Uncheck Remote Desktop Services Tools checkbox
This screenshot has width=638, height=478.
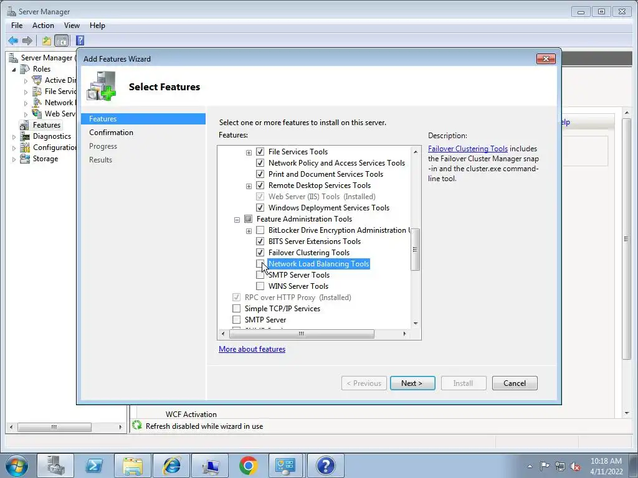(x=260, y=185)
